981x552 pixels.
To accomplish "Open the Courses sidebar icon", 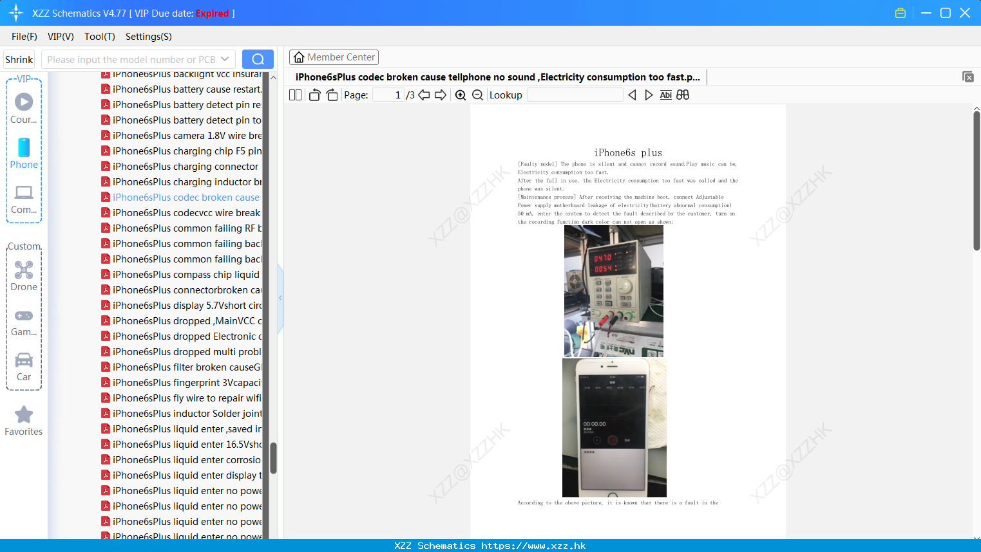I will [24, 109].
